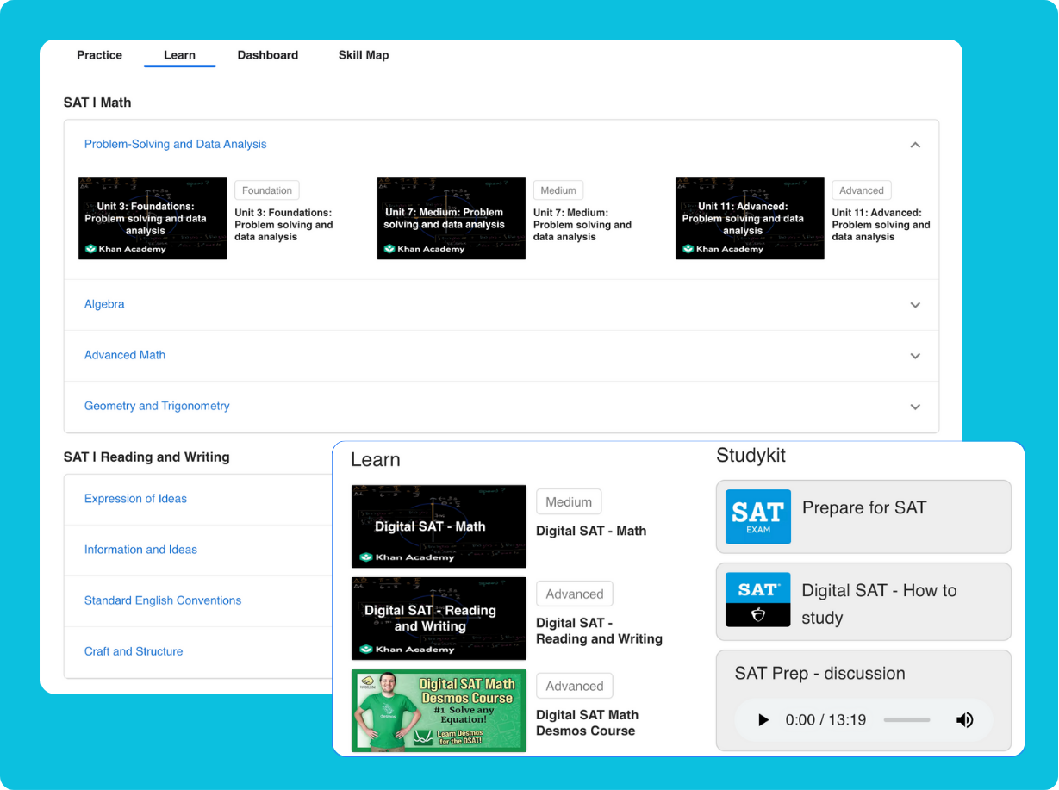Click the Digital SAT - Math video thumbnail
1059x790 pixels.
tap(439, 526)
